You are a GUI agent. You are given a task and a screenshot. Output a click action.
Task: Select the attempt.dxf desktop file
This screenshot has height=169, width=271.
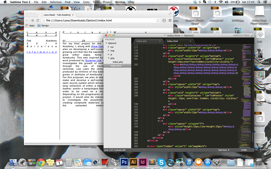point(217,14)
